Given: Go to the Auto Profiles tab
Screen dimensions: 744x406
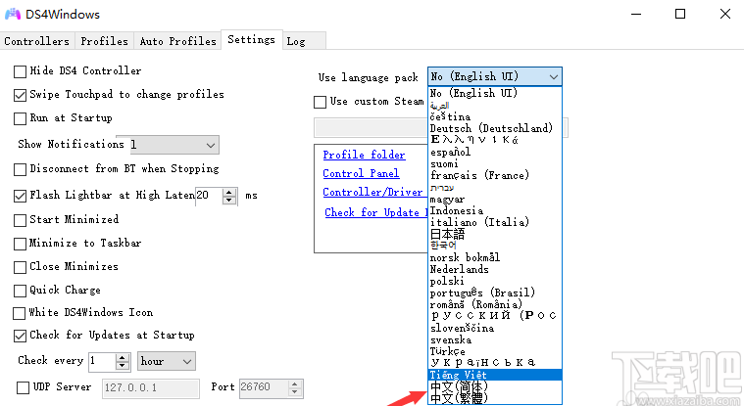Looking at the screenshot, I should point(178,41).
